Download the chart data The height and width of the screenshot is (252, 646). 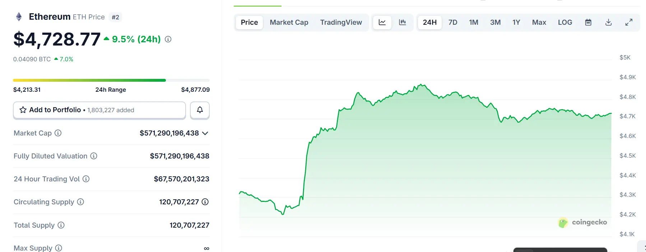[x=609, y=22]
